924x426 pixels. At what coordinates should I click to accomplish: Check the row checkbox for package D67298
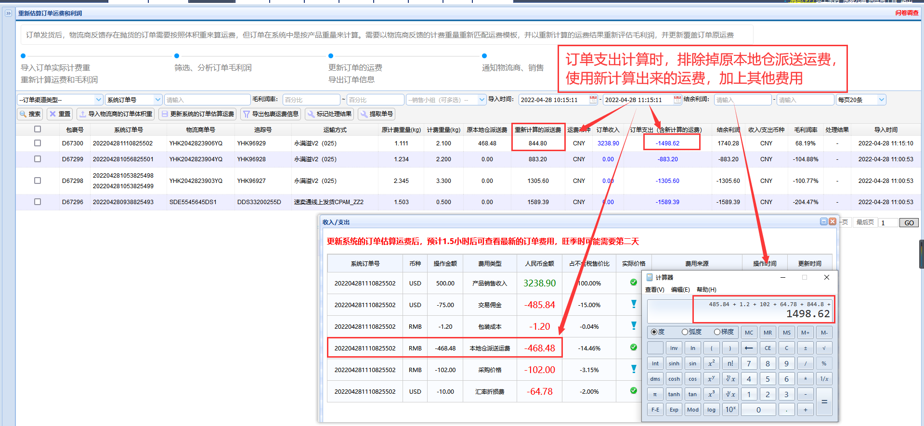38,181
